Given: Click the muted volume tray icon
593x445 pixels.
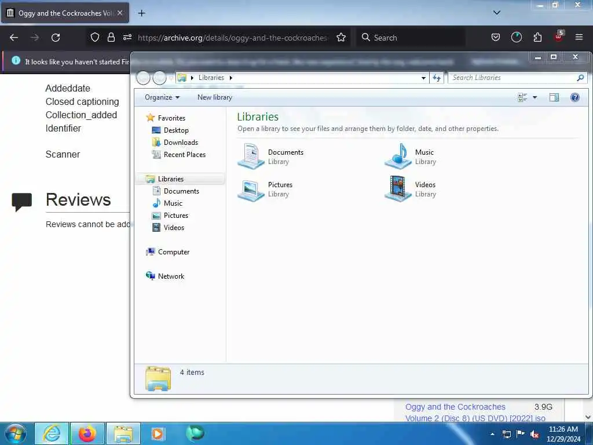Looking at the screenshot, I should tap(535, 434).
